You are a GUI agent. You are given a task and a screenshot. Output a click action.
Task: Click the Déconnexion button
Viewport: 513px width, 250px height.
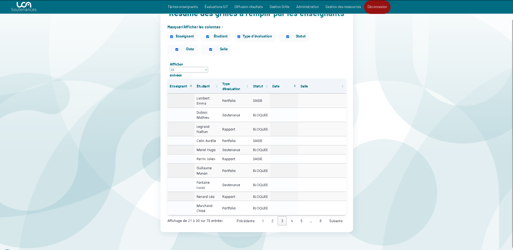(377, 7)
